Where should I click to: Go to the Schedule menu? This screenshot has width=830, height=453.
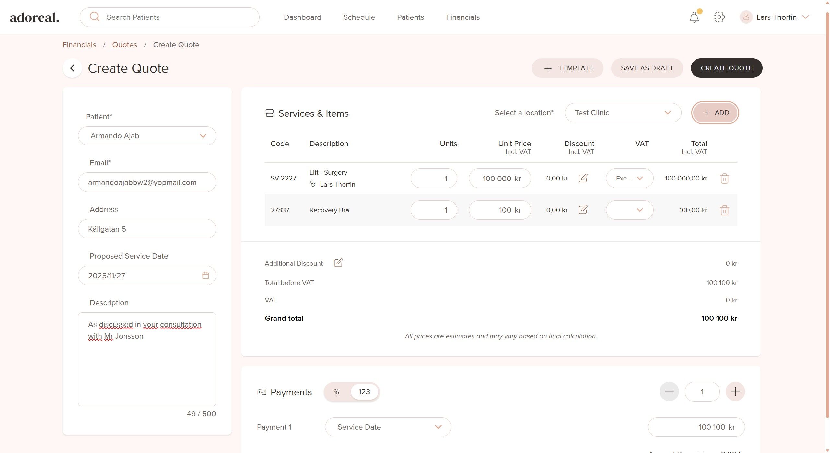tap(359, 17)
